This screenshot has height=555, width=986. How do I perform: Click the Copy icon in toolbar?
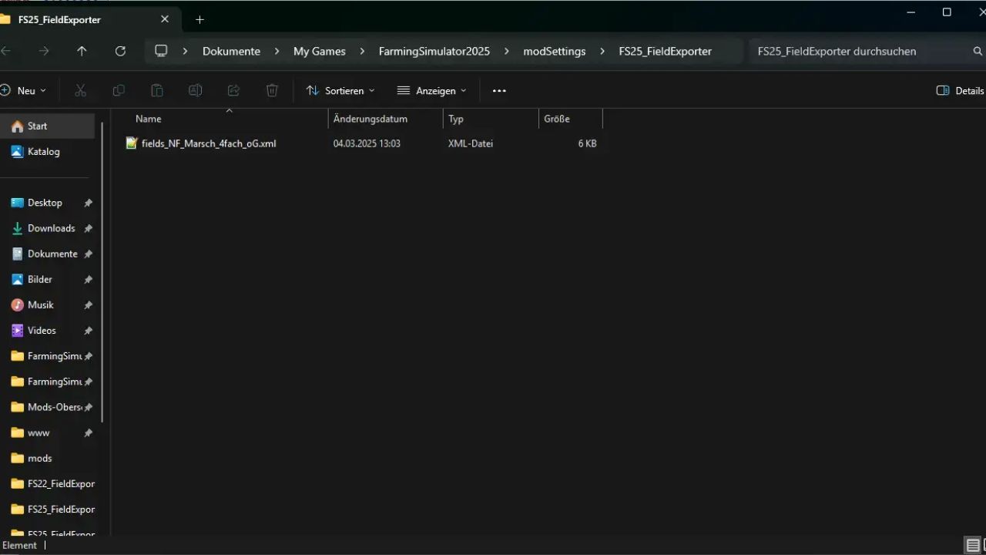pyautogui.click(x=119, y=91)
